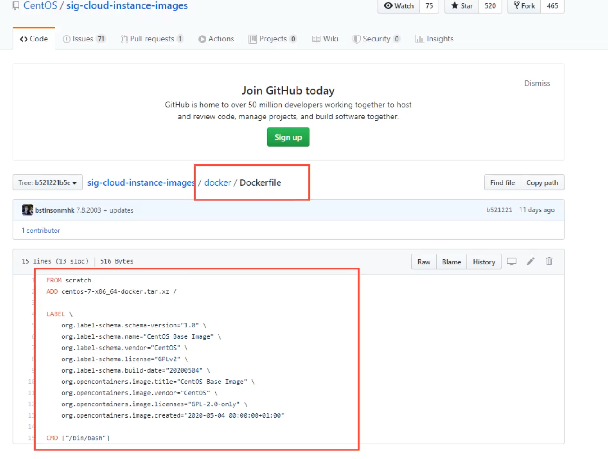Screen dimensions: 608x459
Task: Open the 1 contributor link
Action: coord(41,230)
